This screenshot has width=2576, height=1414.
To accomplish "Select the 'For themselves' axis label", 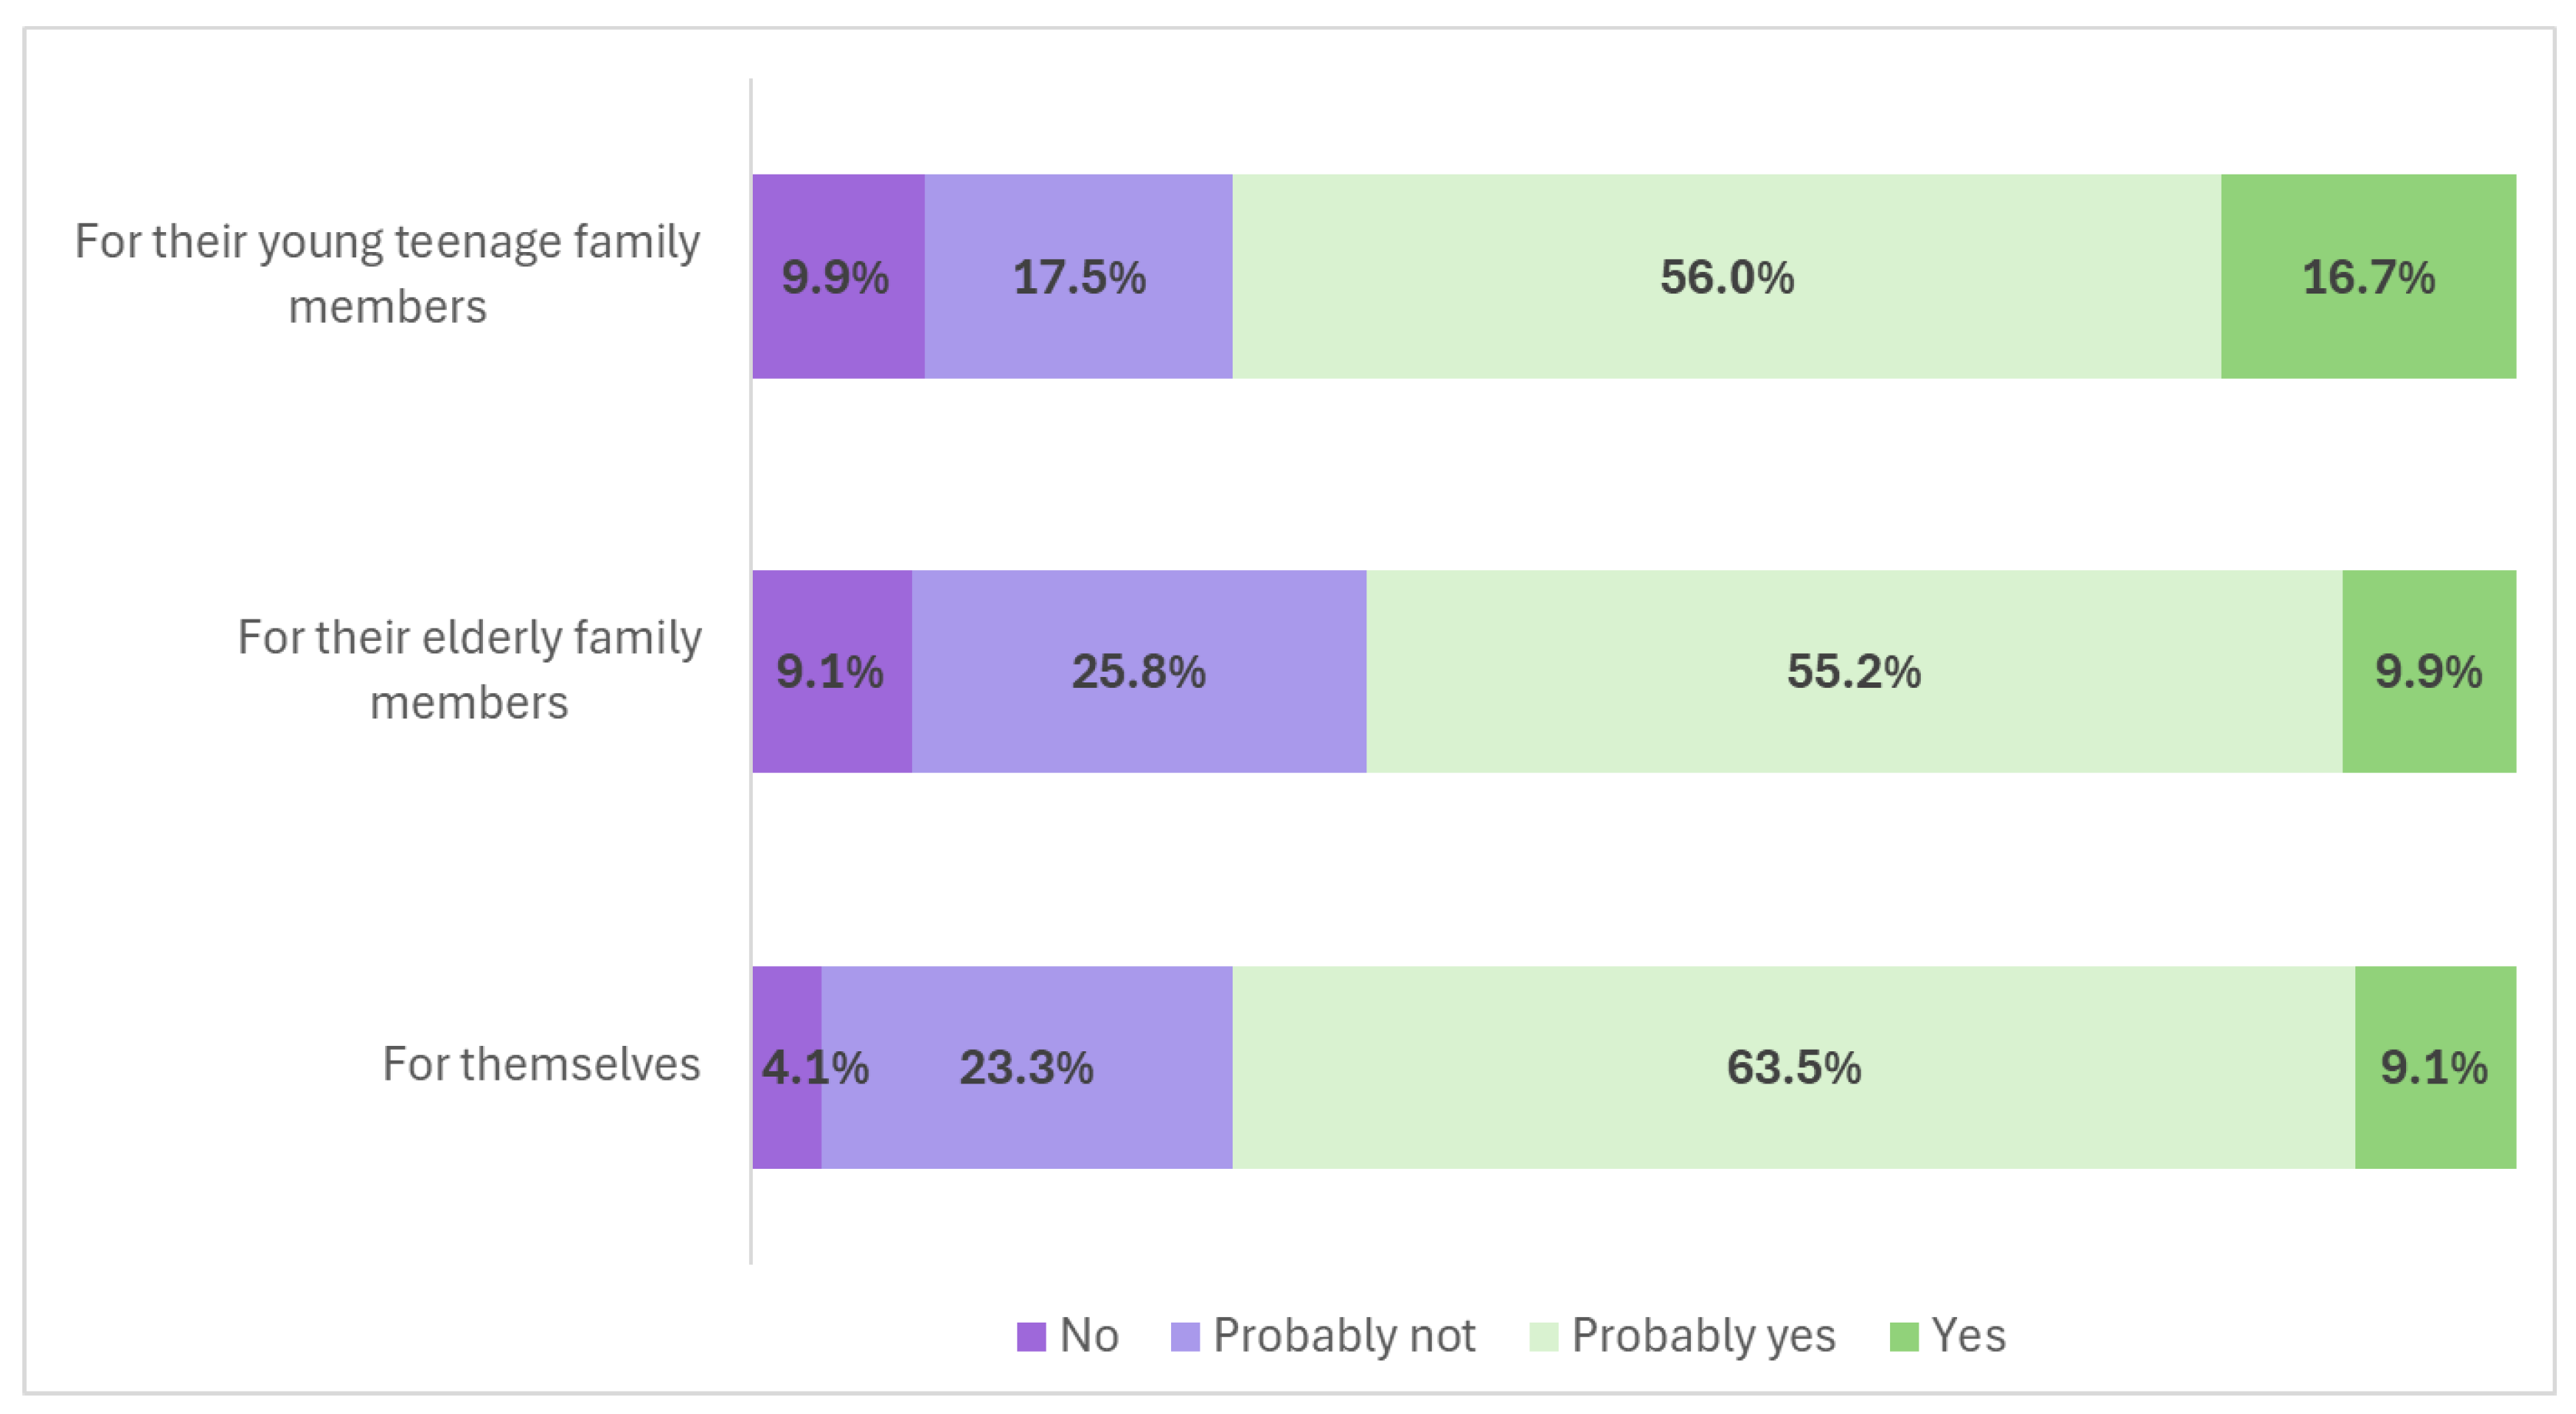I will point(541,1064).
